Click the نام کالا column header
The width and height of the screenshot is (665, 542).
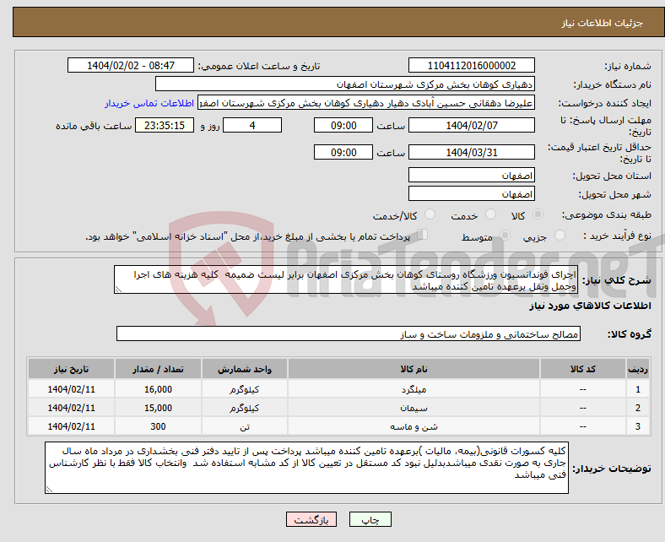coord(414,369)
